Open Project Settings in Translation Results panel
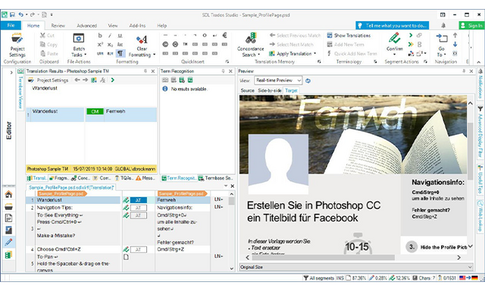This screenshot has width=485, height=291. pos(48,80)
